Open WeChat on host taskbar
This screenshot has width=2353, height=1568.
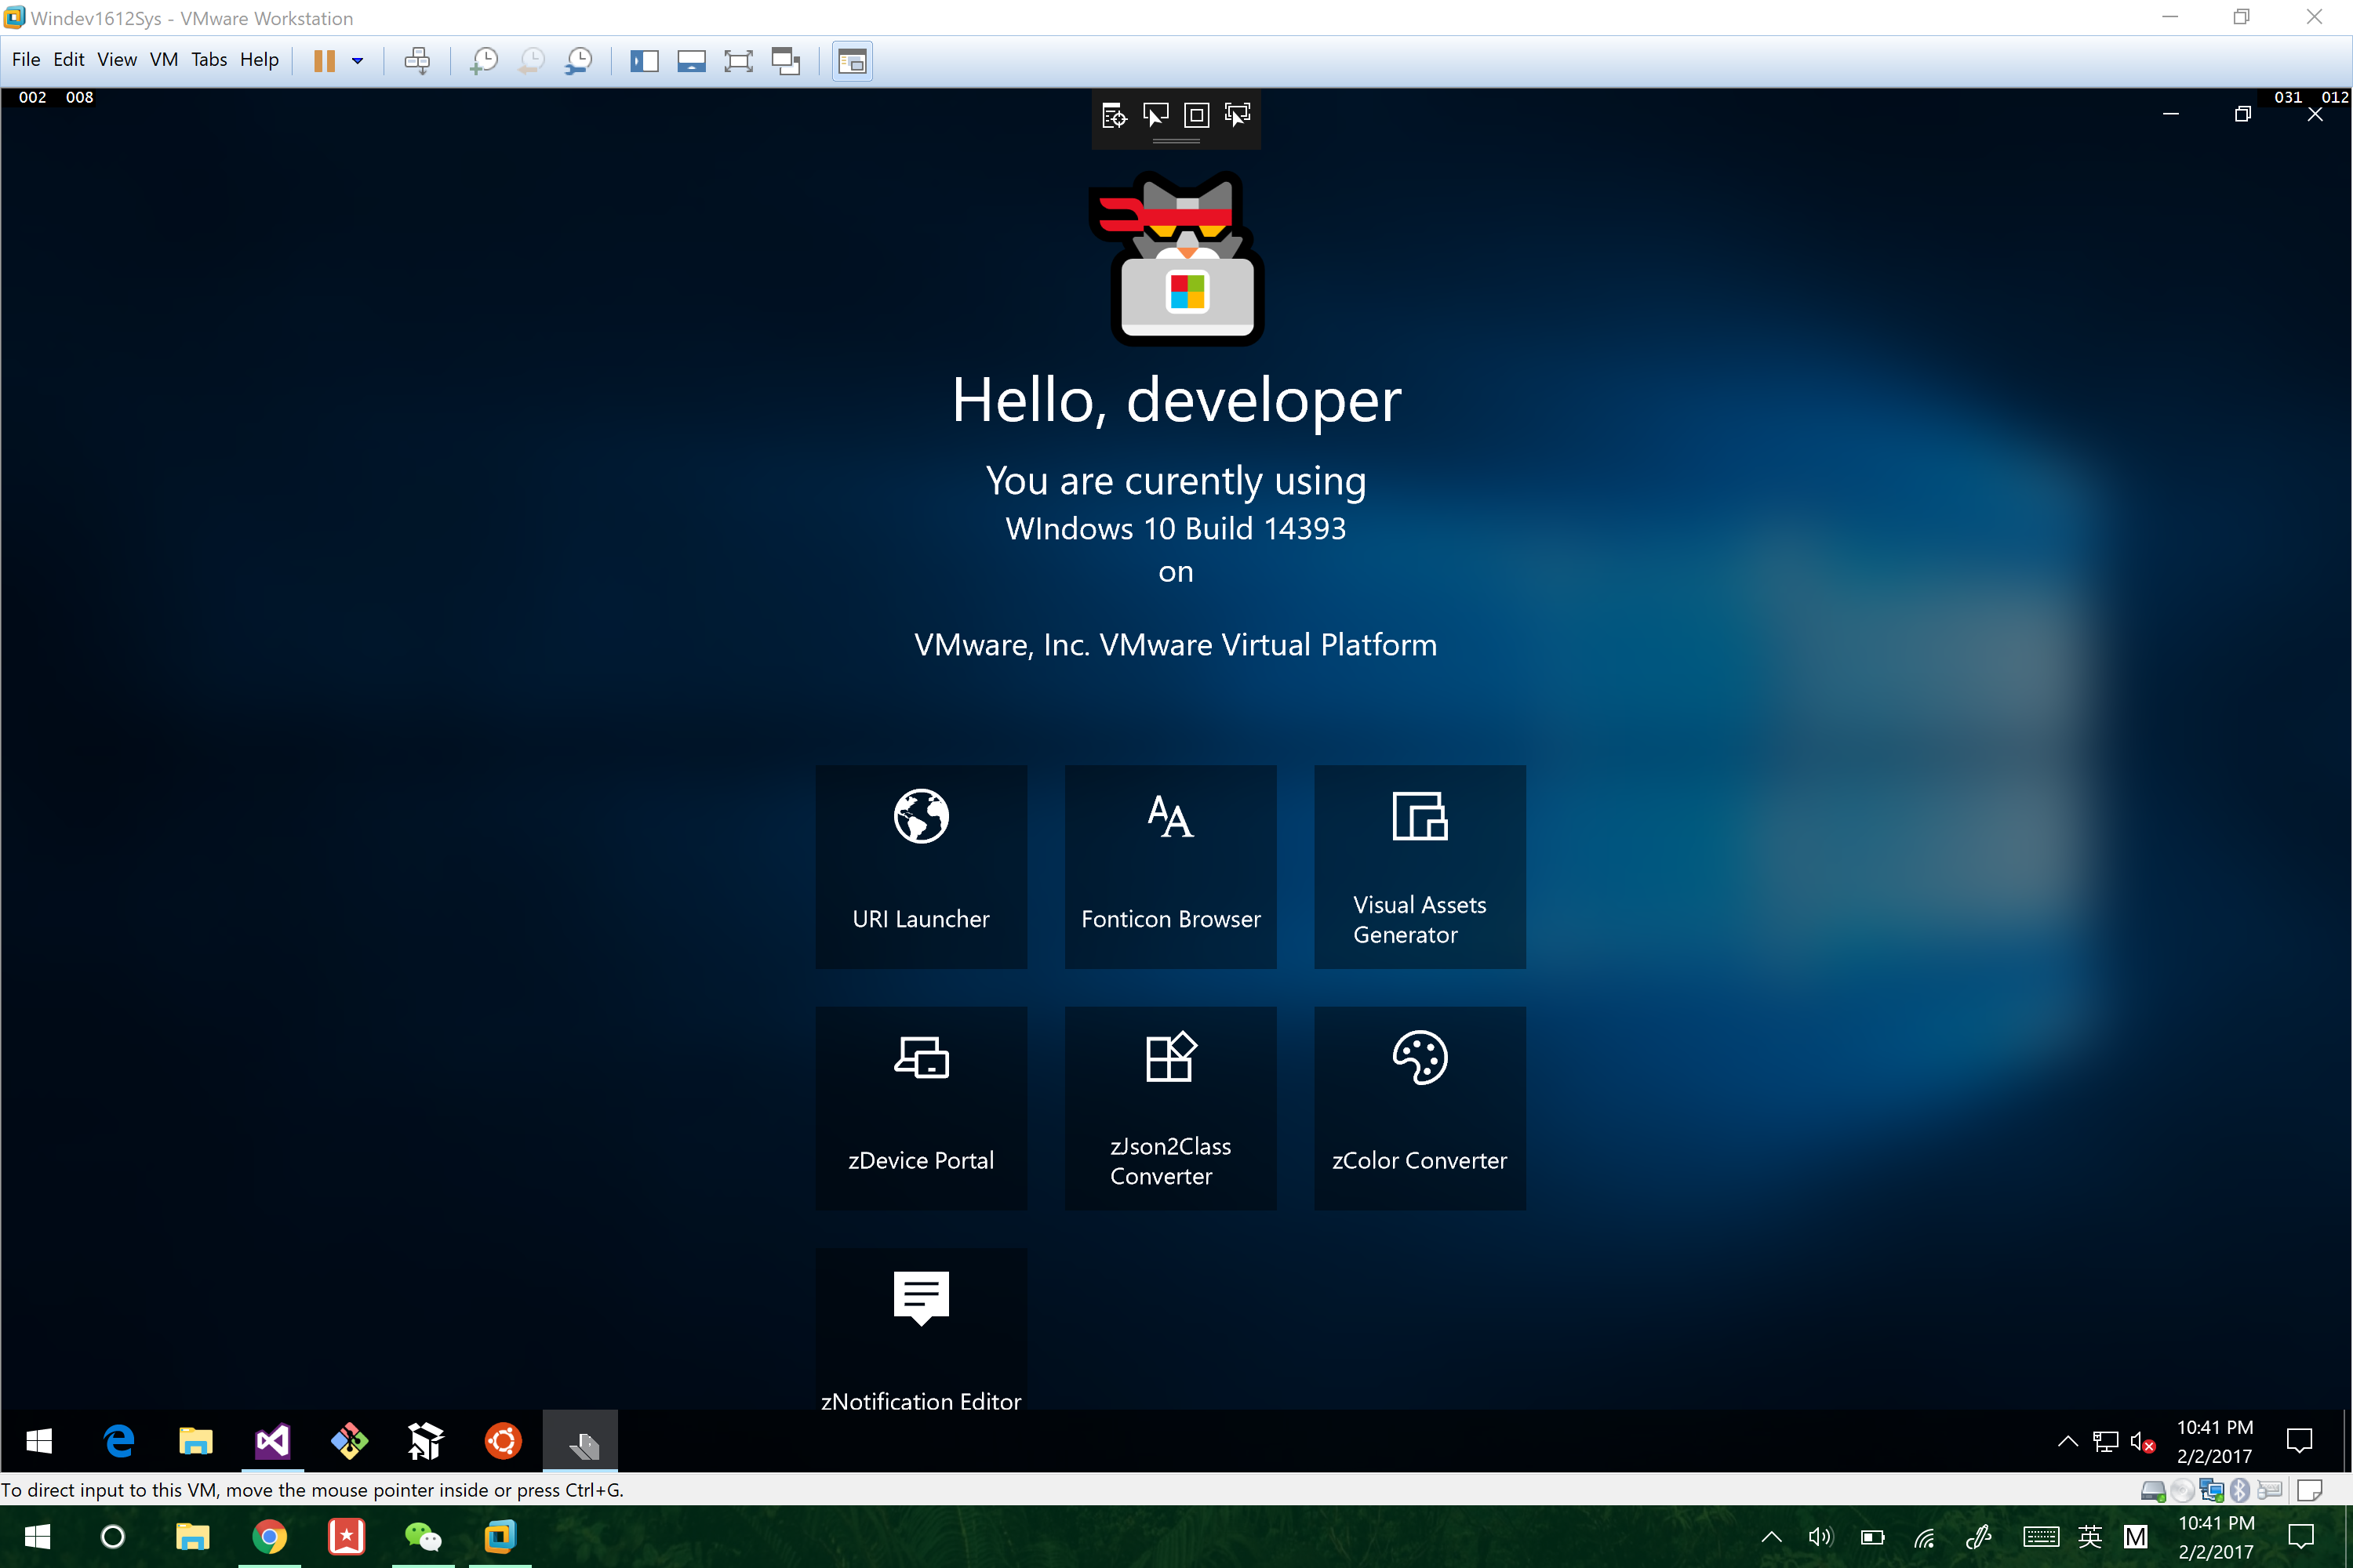pos(424,1537)
